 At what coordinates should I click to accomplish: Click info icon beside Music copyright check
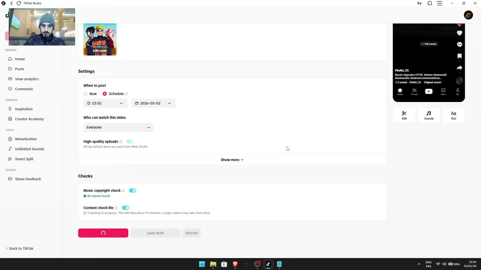(x=123, y=191)
